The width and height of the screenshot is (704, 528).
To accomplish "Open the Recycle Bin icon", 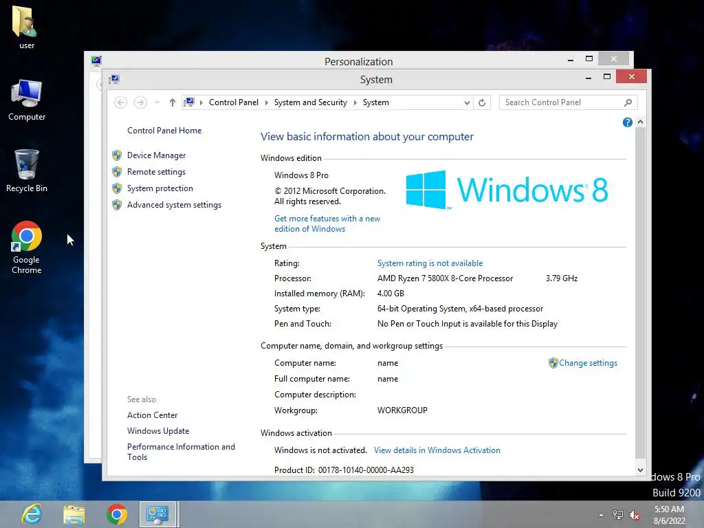I will 27,170.
